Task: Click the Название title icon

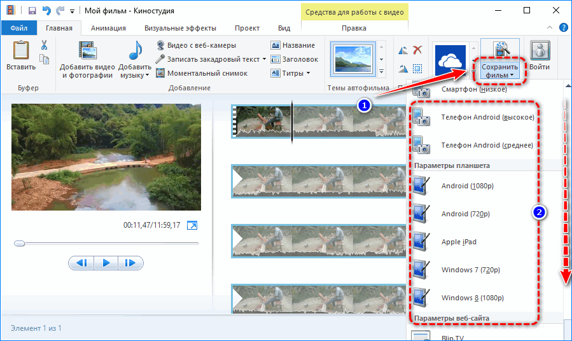Action: (276, 45)
